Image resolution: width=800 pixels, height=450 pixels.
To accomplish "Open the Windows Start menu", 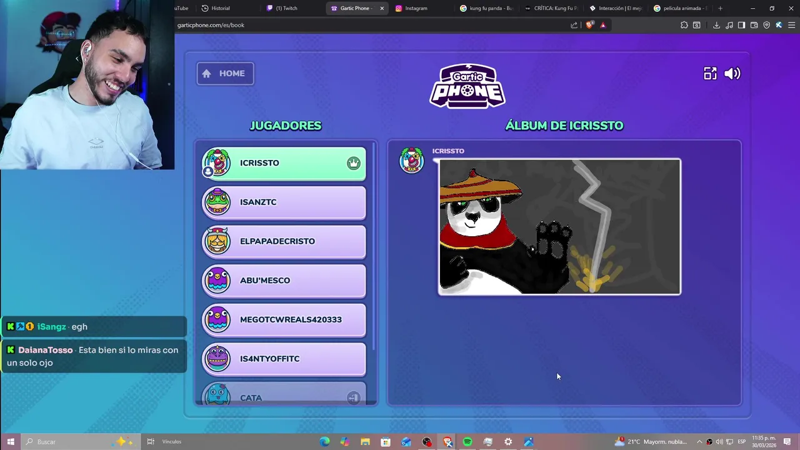I will click(x=11, y=442).
